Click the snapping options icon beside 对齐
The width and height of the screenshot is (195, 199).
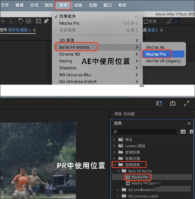[x=169, y=22]
